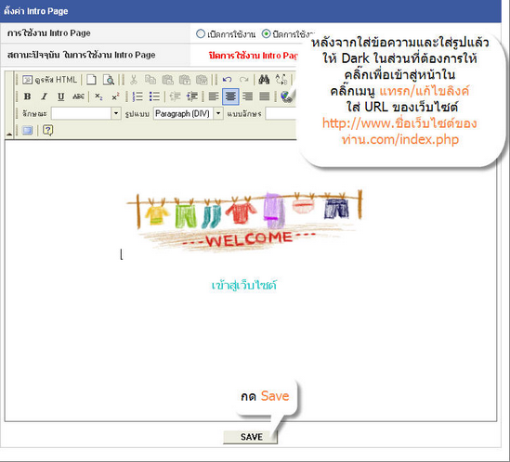Image resolution: width=510 pixels, height=462 pixels.
Task: Center align the text
Action: (x=230, y=96)
